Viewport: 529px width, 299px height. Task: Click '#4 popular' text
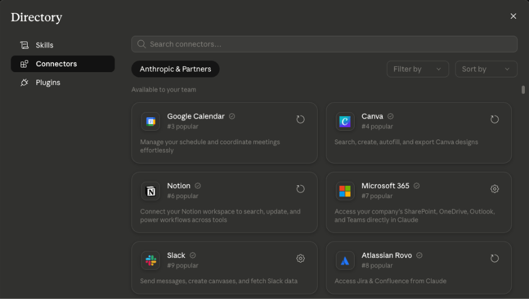(x=377, y=127)
